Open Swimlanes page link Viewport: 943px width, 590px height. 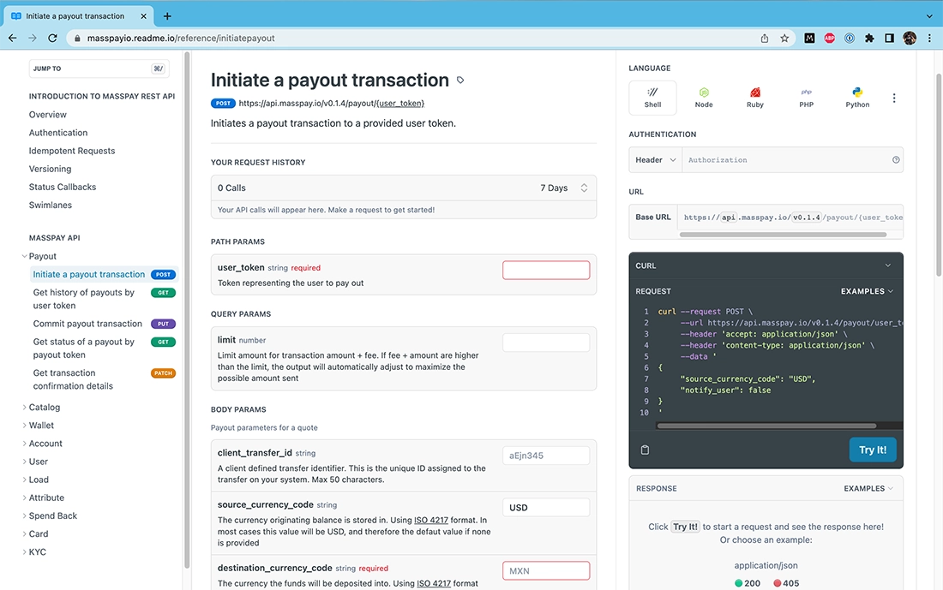[51, 205]
